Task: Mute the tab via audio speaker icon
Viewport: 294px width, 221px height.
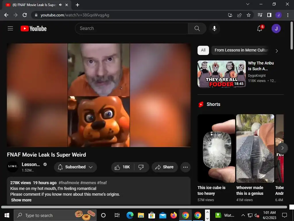Action: pyautogui.click(x=60, y=5)
